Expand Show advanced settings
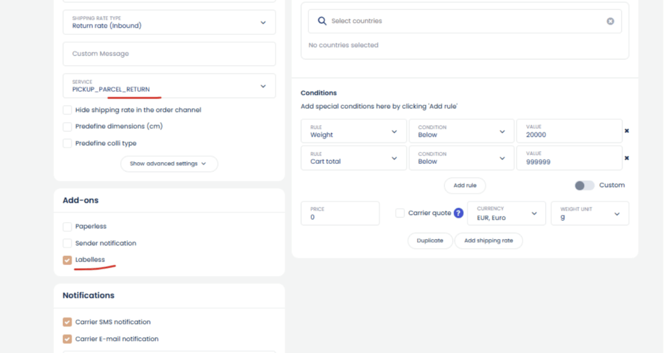 (x=169, y=164)
